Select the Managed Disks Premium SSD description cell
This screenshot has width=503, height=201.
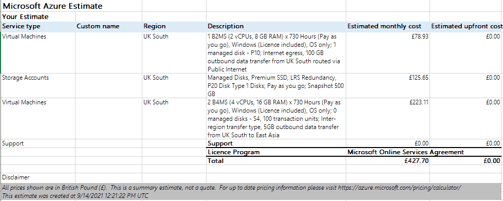(x=276, y=86)
